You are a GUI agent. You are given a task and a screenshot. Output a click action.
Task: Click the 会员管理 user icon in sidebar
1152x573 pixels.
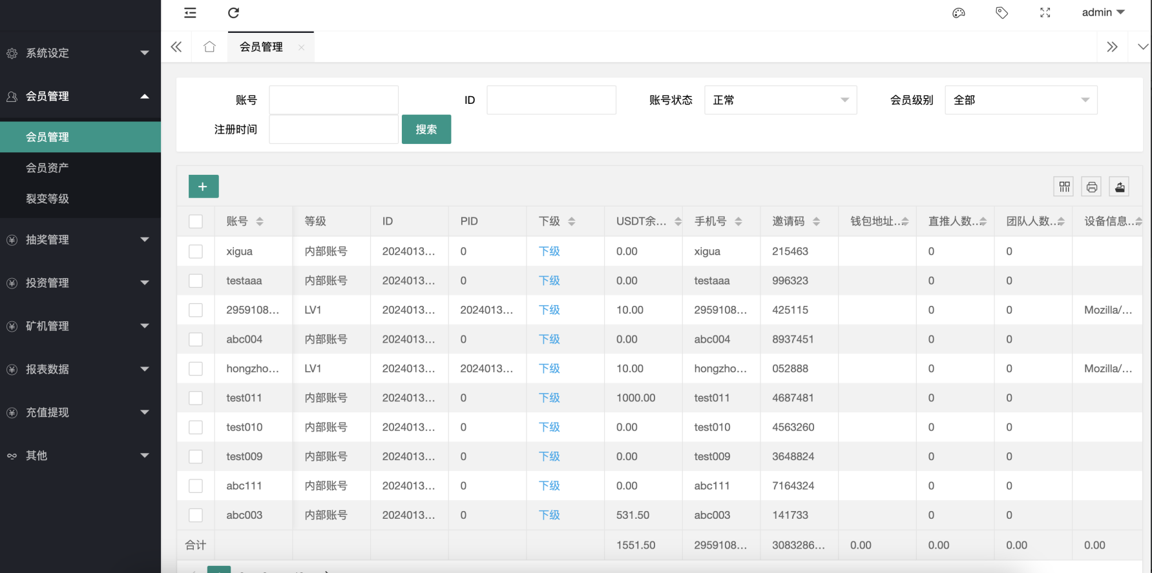12,97
